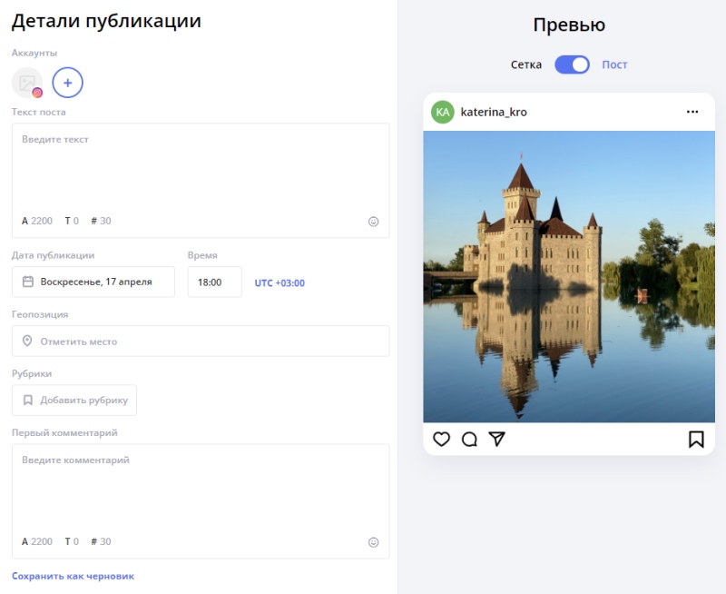Viewport: 726px width, 594px height.
Task: Click the Сохранить как черновик link
Action: tap(72, 575)
